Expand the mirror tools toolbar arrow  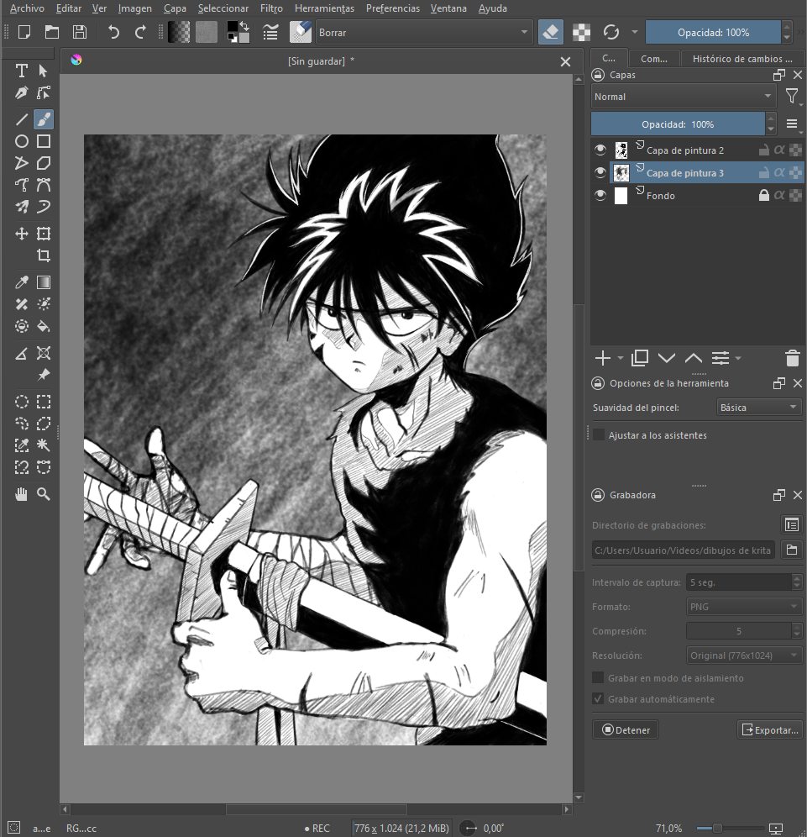click(635, 33)
